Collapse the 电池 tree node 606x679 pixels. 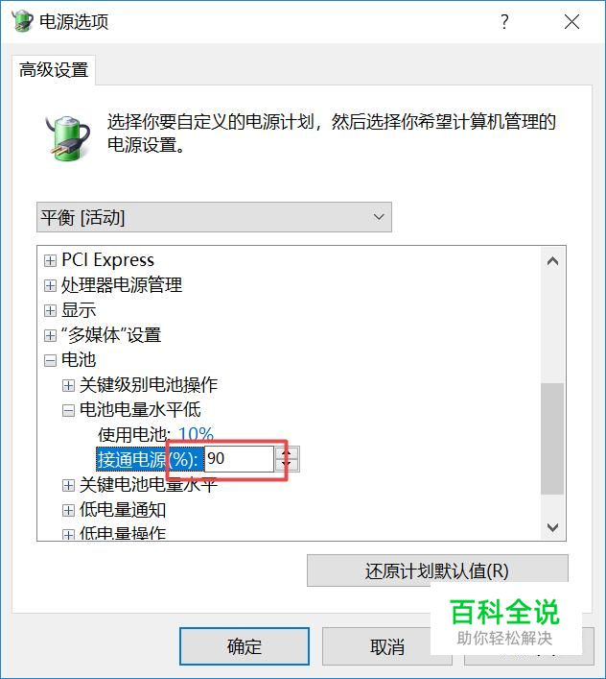pyautogui.click(x=50, y=360)
